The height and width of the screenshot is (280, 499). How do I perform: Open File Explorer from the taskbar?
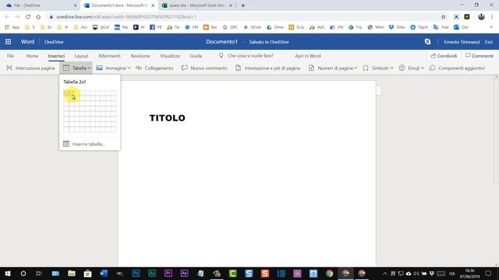tap(72, 273)
